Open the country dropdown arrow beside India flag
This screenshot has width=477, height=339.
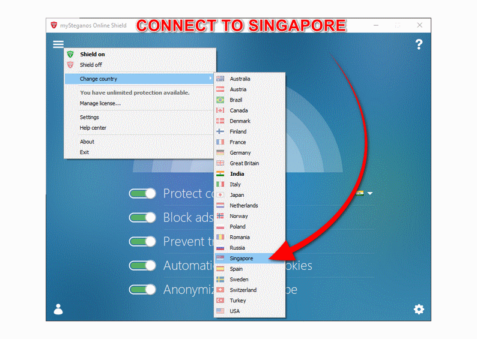coord(370,193)
